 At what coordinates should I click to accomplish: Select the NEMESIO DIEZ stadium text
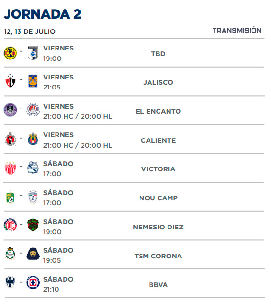158,227
